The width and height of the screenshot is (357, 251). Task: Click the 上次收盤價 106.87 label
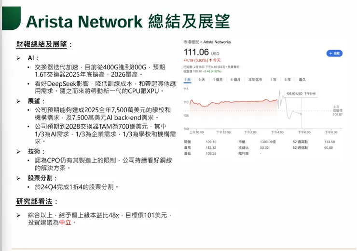(337, 110)
